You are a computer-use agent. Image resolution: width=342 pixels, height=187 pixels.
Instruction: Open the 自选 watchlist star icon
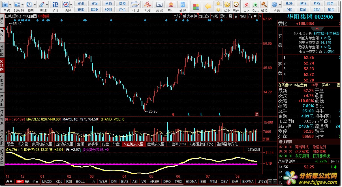[5, 5]
